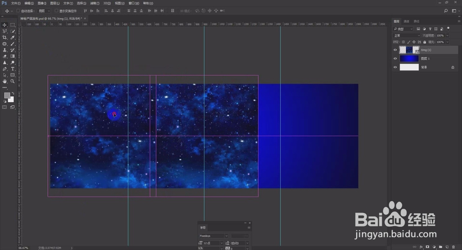Change screen mode from the toolbox
The image size is (462, 250).
(x=12, y=107)
